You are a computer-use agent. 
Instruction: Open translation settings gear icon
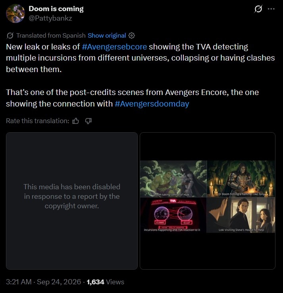coord(131,36)
